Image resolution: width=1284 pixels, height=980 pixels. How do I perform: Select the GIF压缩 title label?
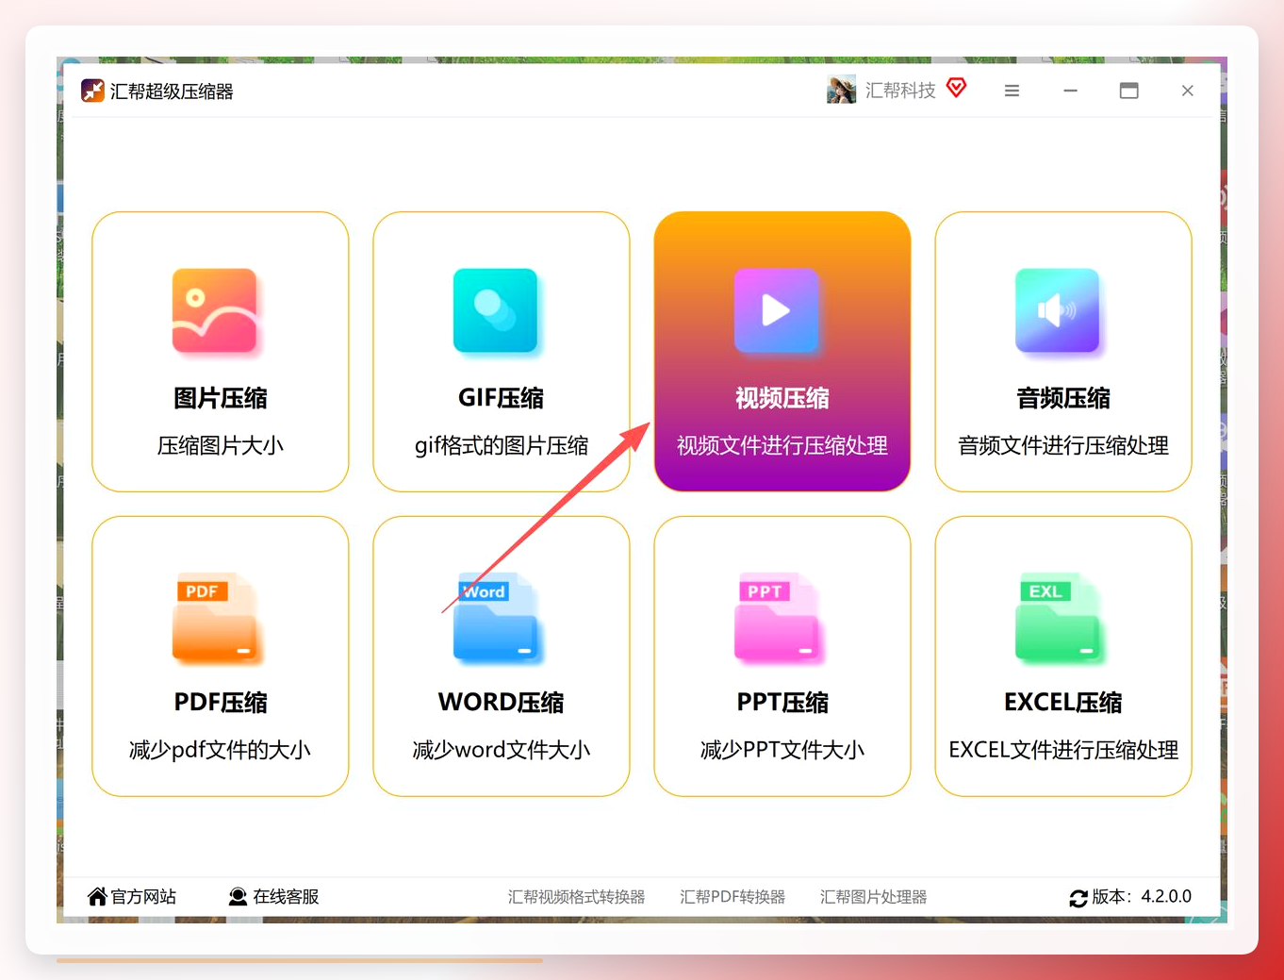tap(502, 398)
